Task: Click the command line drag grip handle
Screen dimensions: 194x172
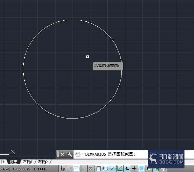Action: coord(58,154)
